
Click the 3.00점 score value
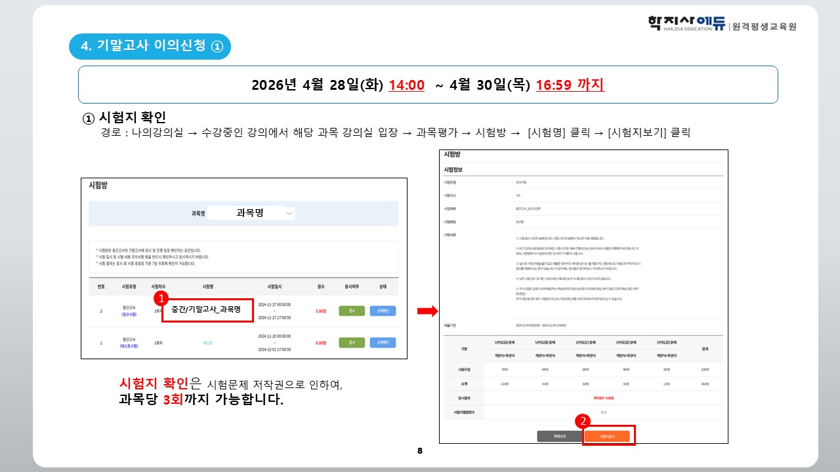pyautogui.click(x=321, y=311)
